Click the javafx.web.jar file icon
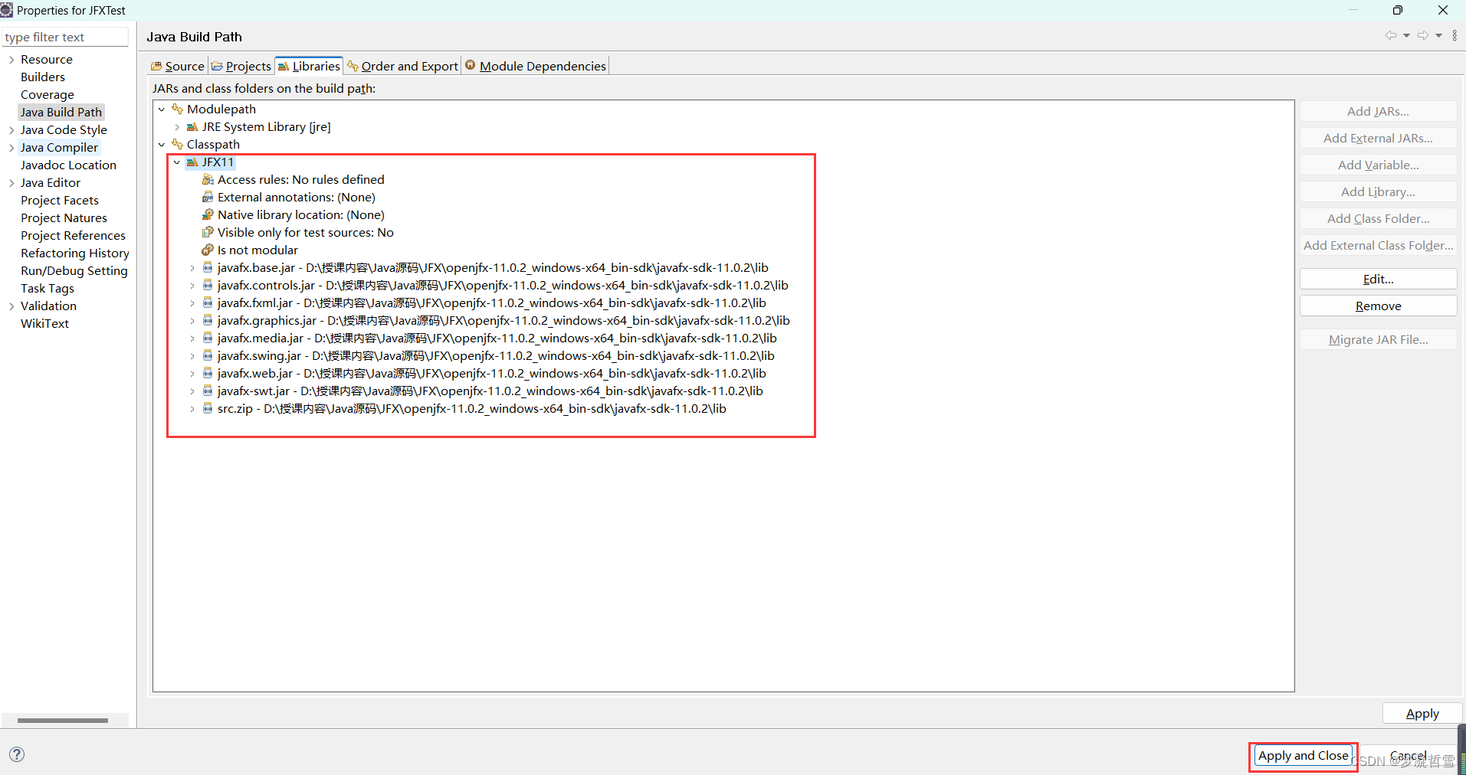Viewport: 1466px width, 775px height. click(x=208, y=374)
